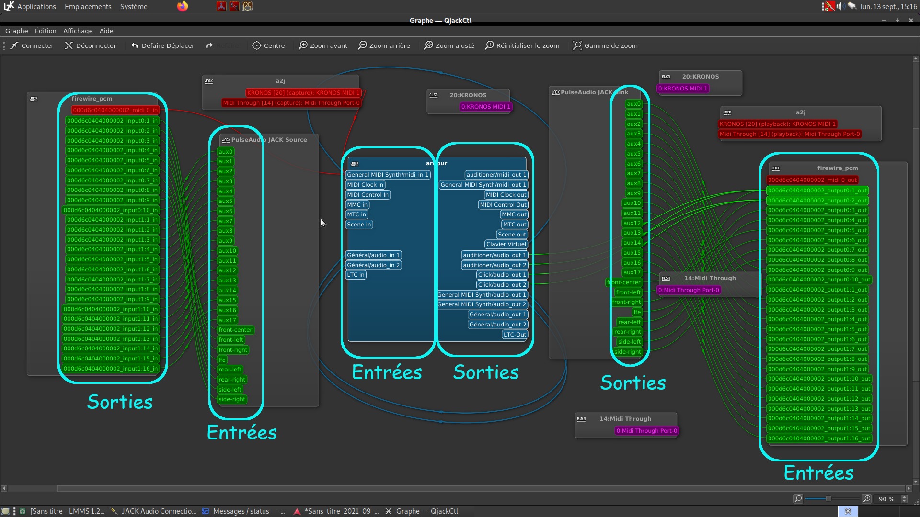Click the 90 % zoom spinbox arrows
This screenshot has width=920, height=517.
[904, 499]
